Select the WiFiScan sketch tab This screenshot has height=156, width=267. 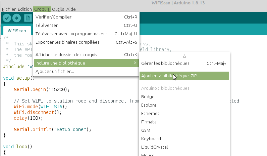click(x=17, y=31)
